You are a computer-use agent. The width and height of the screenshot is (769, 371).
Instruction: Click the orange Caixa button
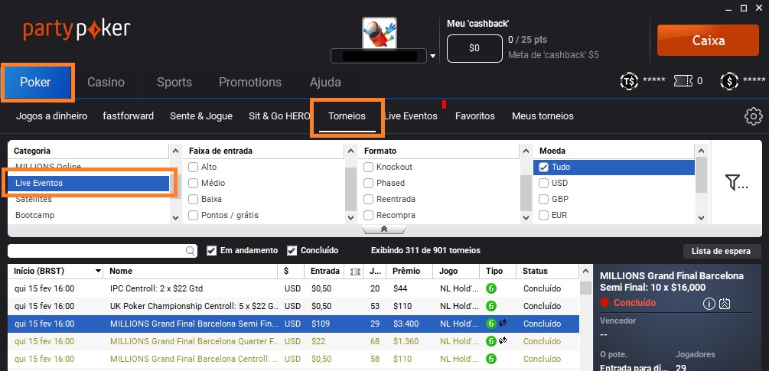click(x=708, y=41)
